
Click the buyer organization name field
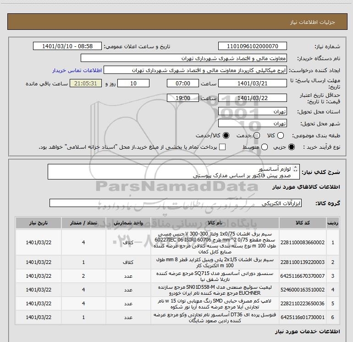[x=184, y=58]
